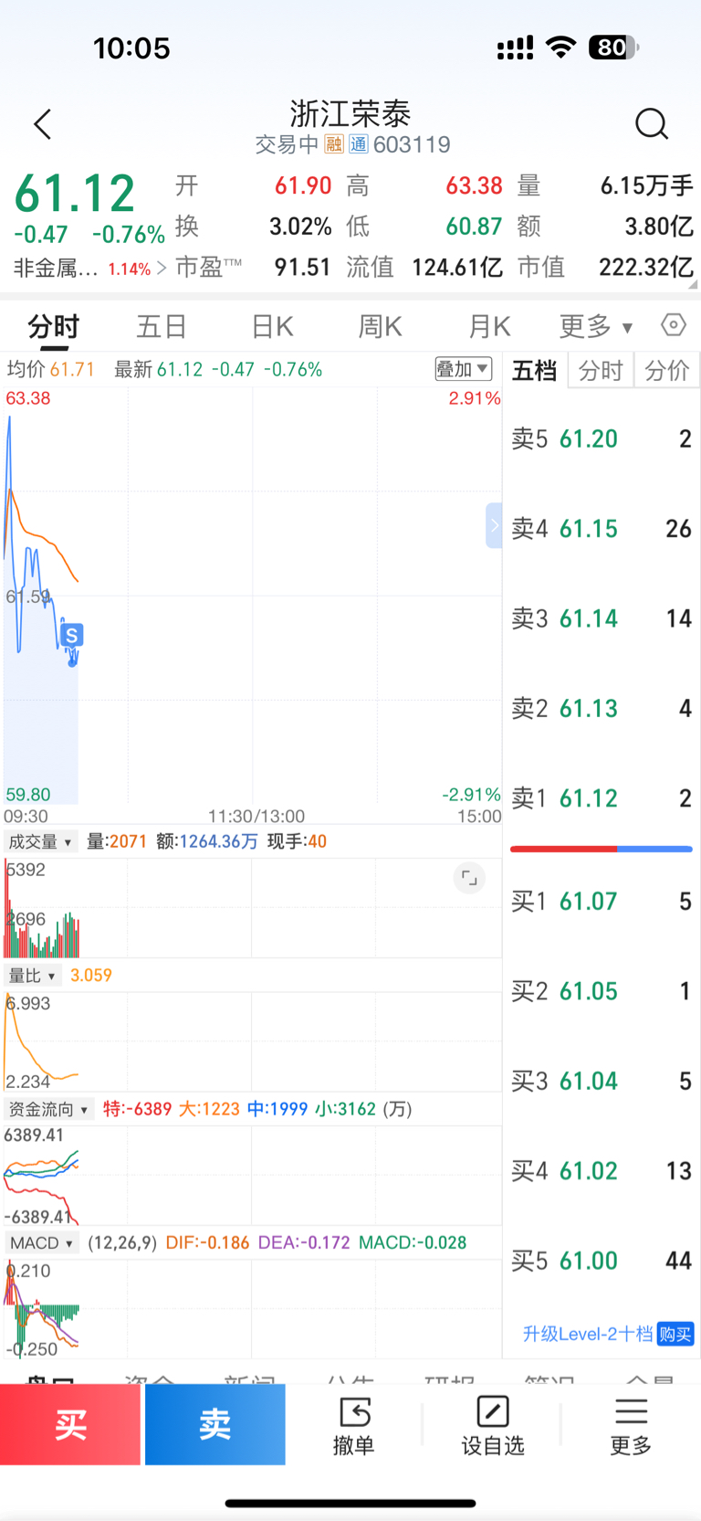Tap the Wi-Fi icon in status bar
The width and height of the screenshot is (701, 1521).
(560, 48)
